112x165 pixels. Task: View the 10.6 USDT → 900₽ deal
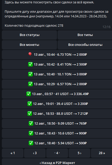pyautogui.click(x=57, y=133)
